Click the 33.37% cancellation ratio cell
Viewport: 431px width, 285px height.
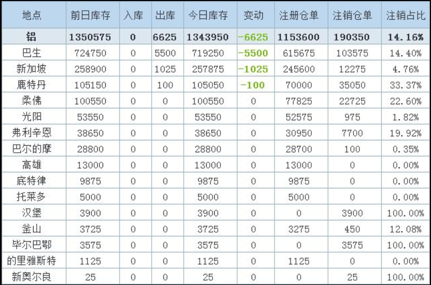coord(405,85)
